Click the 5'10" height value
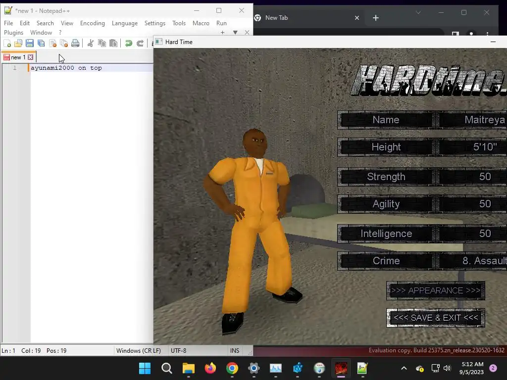This screenshot has width=507, height=380. [485, 147]
